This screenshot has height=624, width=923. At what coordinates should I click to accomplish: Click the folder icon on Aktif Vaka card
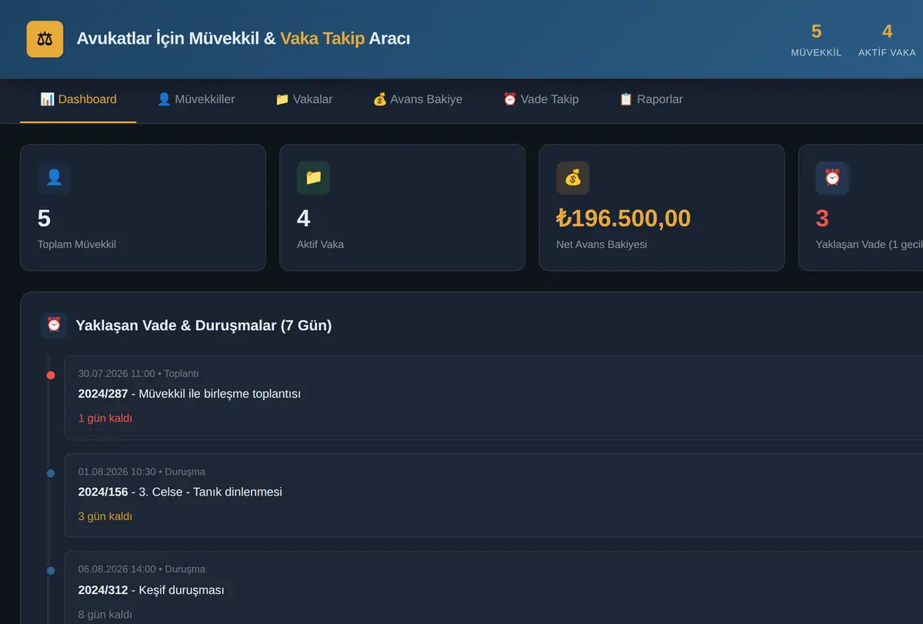pyautogui.click(x=314, y=178)
